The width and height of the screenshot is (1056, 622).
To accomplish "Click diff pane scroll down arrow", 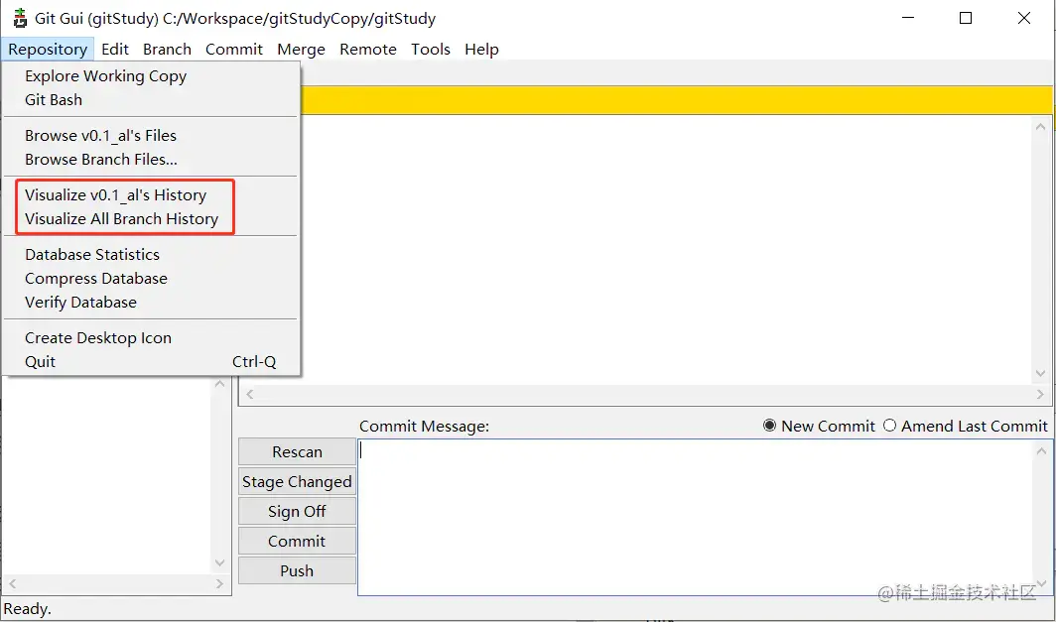I will pos(1040,374).
